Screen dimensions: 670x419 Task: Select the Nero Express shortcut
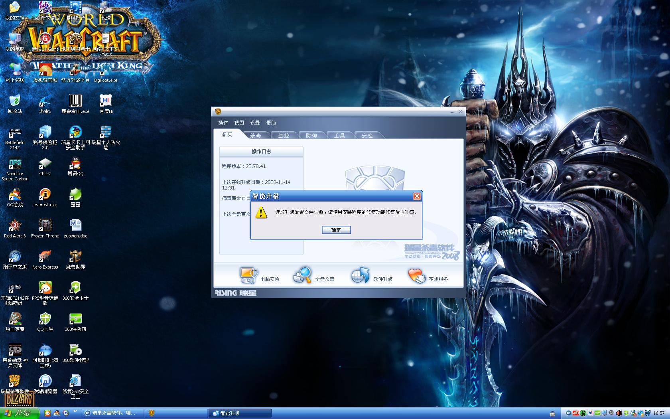coord(45,260)
